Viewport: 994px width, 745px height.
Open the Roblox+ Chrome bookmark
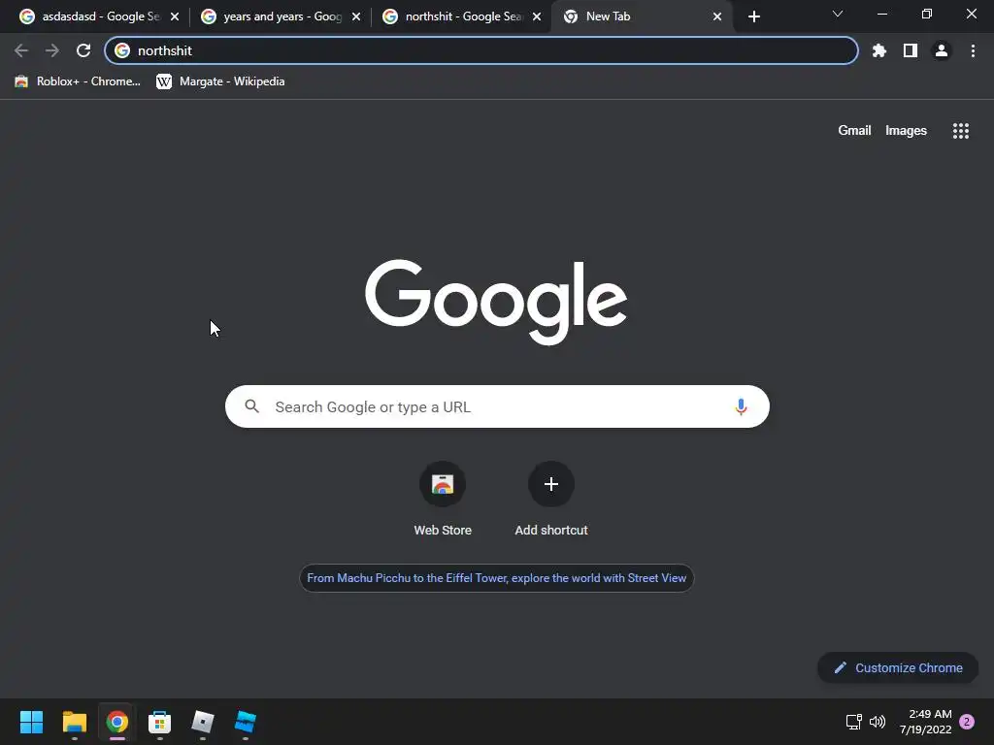pos(78,81)
